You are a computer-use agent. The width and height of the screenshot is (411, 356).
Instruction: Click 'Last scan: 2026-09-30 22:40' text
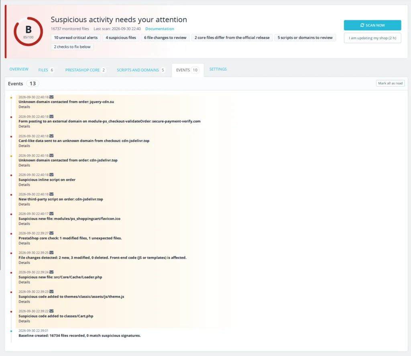pyautogui.click(x=117, y=29)
